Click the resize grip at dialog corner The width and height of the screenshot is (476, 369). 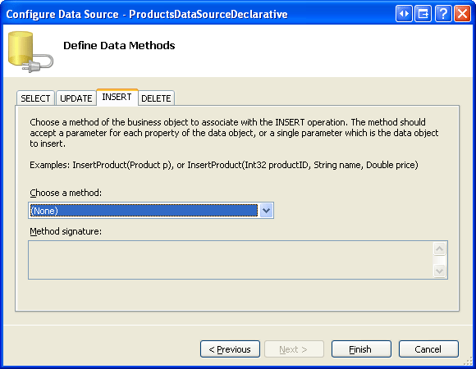pos(468,361)
